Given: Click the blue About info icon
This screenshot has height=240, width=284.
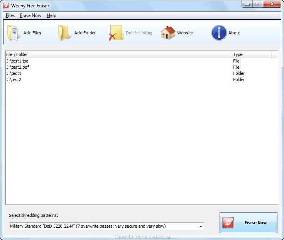Looking at the screenshot, I should pos(219,33).
